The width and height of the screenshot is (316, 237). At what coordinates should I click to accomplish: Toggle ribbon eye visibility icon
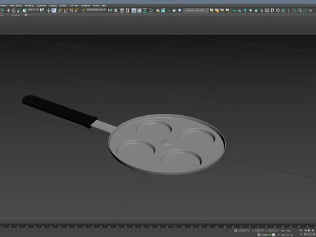coord(26,15)
